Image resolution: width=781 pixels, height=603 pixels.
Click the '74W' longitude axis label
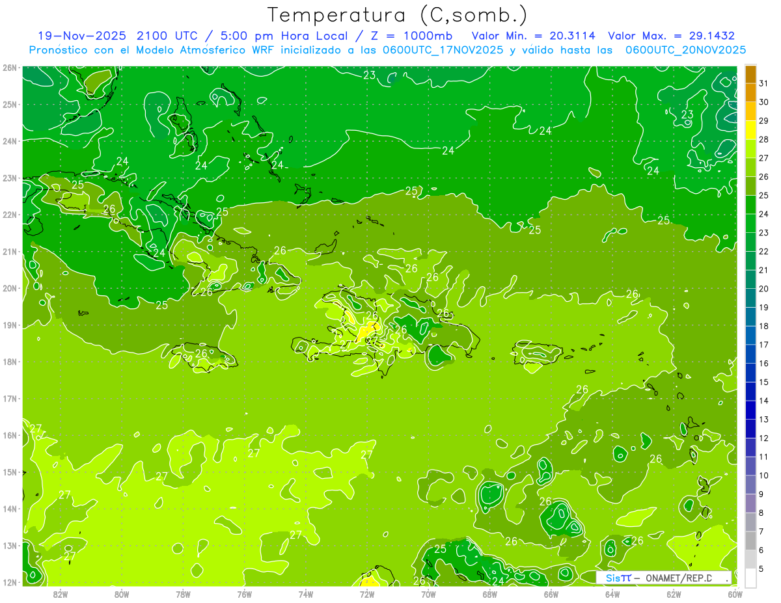point(306,594)
